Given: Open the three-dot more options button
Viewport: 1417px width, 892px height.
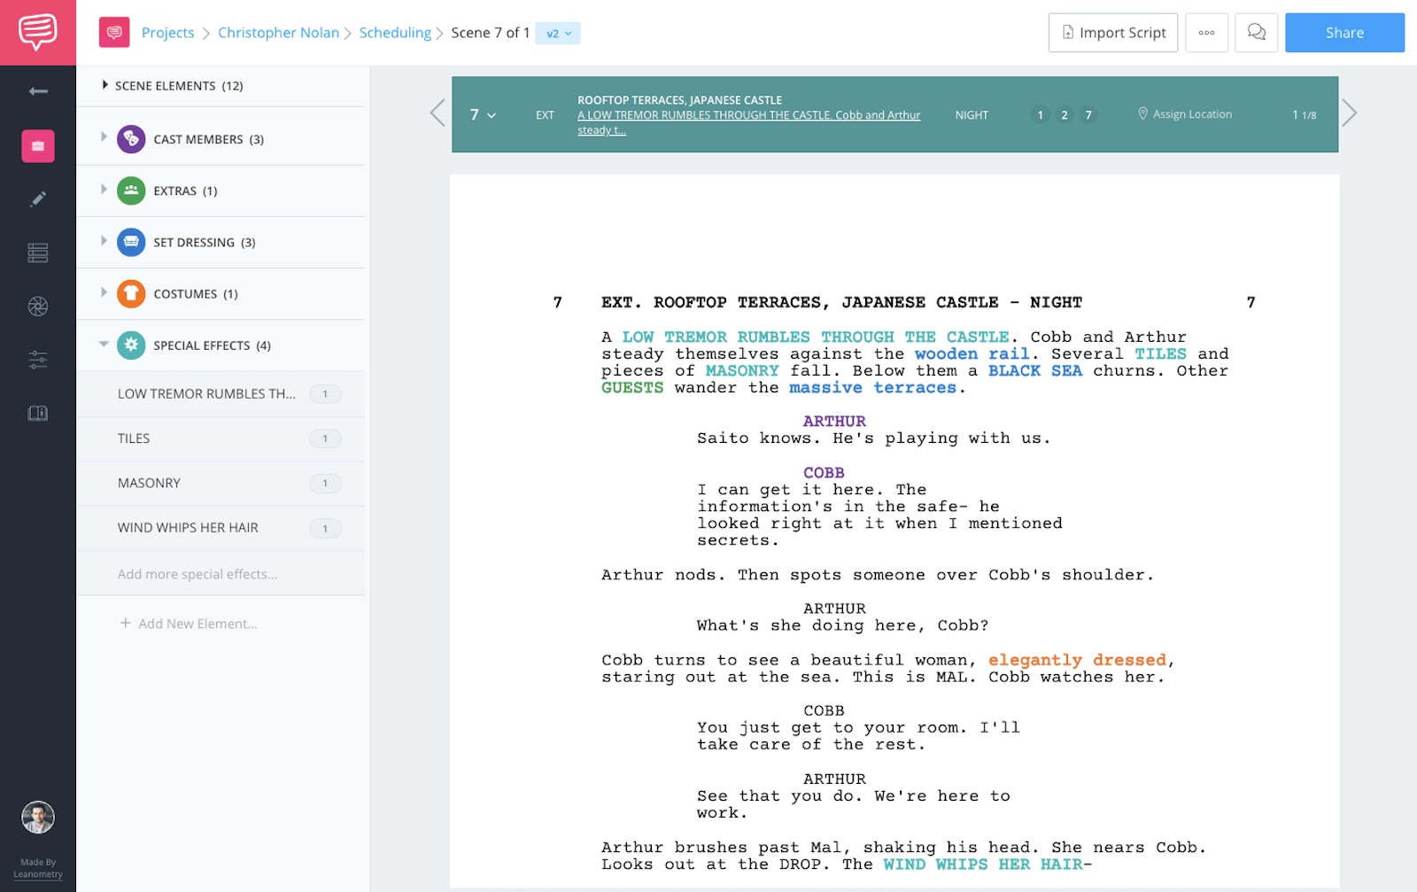Looking at the screenshot, I should 1206,33.
